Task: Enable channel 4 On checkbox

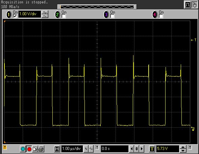Action: [x=161, y=16]
